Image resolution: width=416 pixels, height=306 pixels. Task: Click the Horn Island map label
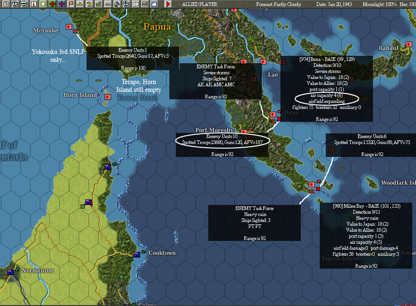click(x=80, y=95)
